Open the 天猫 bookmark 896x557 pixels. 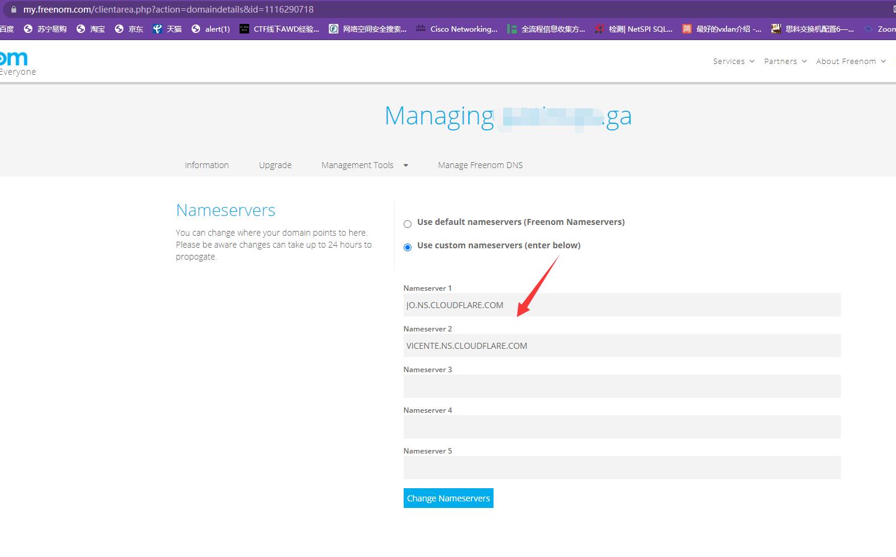coord(167,29)
